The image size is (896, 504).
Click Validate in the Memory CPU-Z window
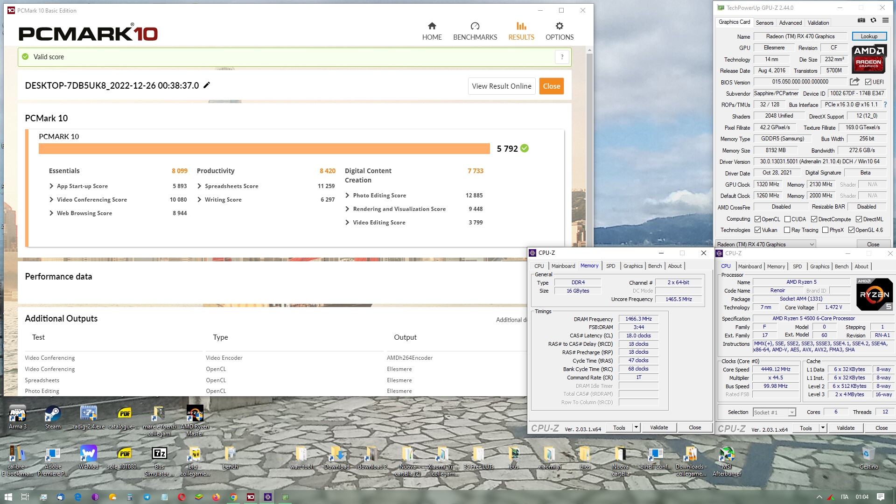[x=659, y=427]
